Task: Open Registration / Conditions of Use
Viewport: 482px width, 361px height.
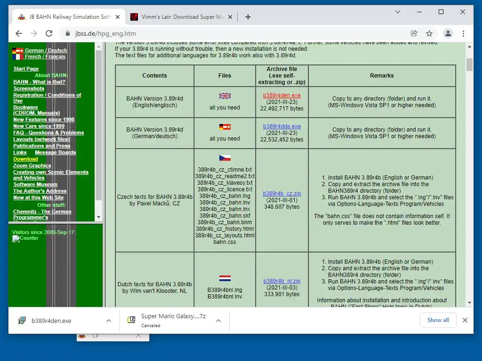Action: 47,98
